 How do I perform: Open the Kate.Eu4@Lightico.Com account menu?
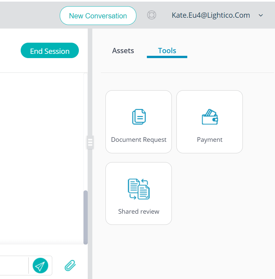point(211,15)
